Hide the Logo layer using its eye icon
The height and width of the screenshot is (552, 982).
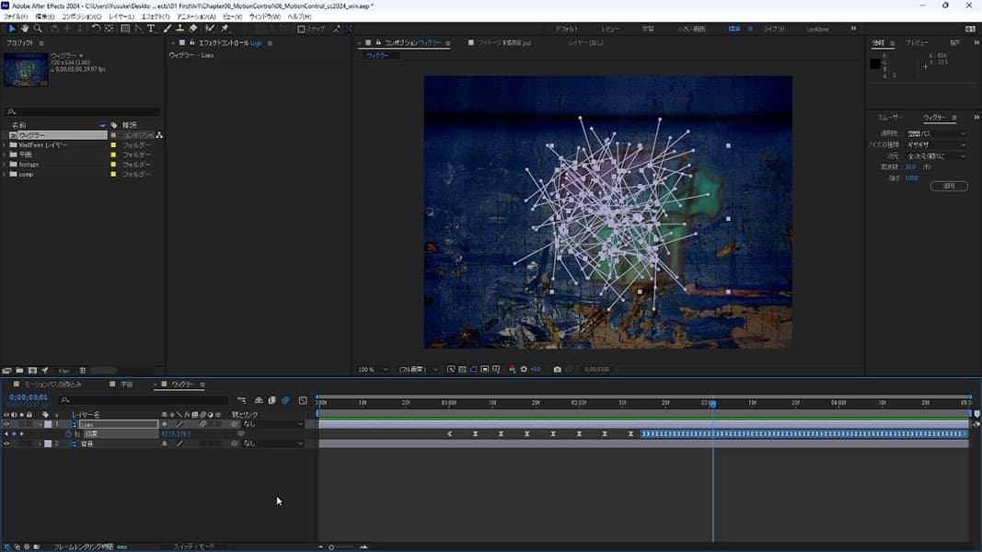pos(6,424)
